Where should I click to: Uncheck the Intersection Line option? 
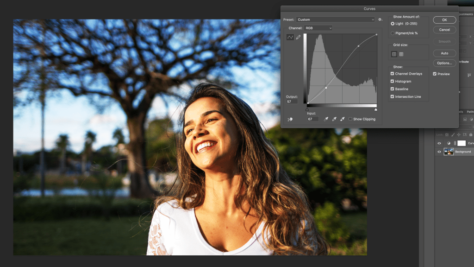tap(392, 96)
